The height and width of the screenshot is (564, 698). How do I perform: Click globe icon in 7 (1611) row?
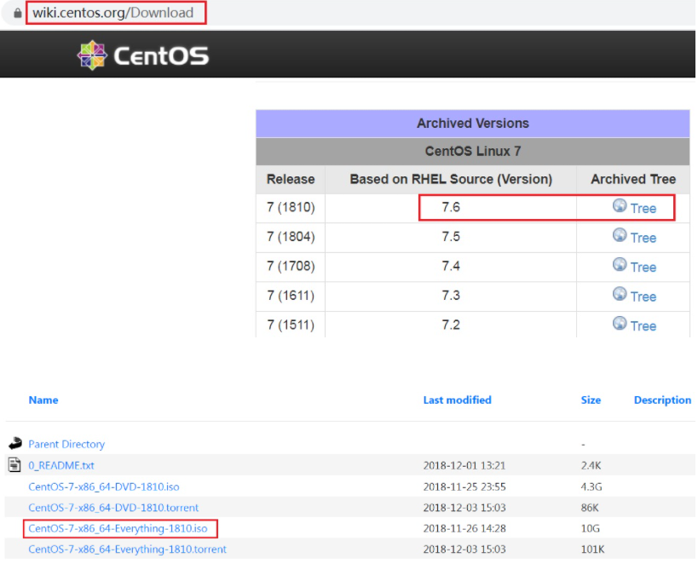tap(620, 294)
